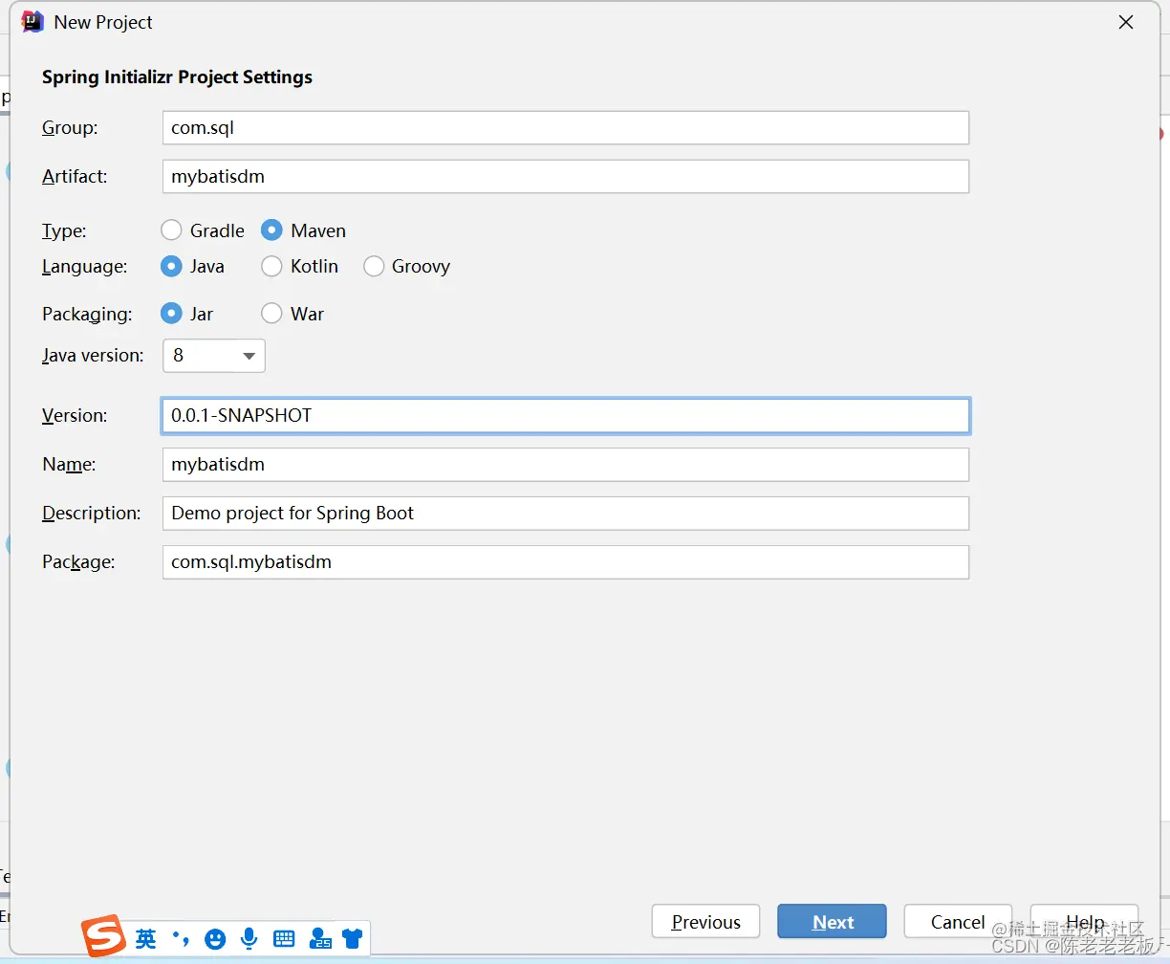Click the Sogou skin shirt icon
1170x964 pixels.
[x=353, y=939]
